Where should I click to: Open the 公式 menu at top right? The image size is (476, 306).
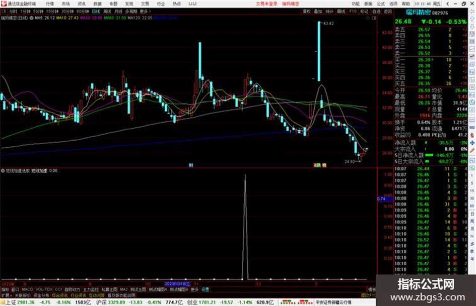[x=381, y=4]
